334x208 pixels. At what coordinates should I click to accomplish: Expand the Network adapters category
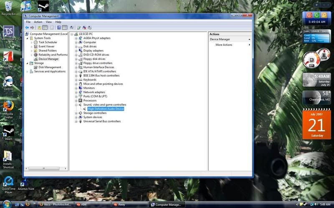pyautogui.click(x=76, y=92)
